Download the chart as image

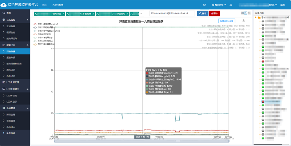pos(243,21)
